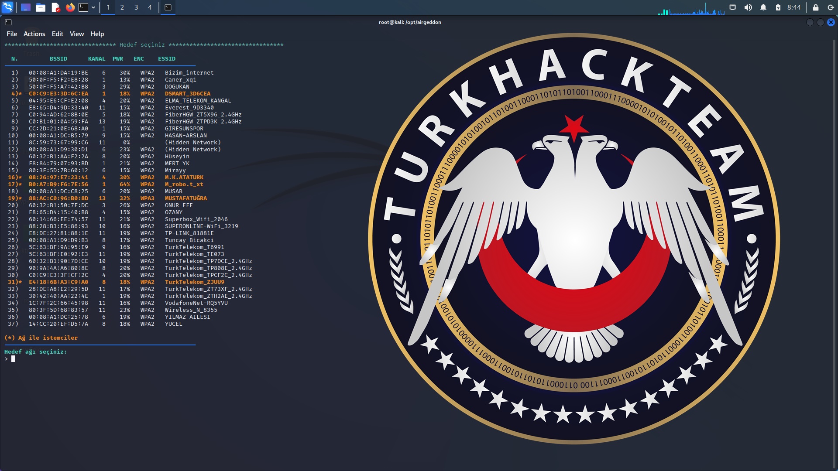Screen dimensions: 838x471
Task: Click the Everest_9D3340 network name
Action: [x=189, y=108]
